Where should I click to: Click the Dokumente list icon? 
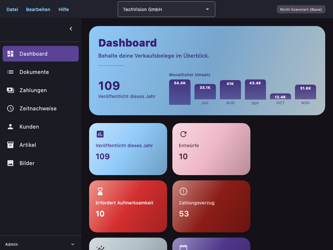(x=10, y=72)
